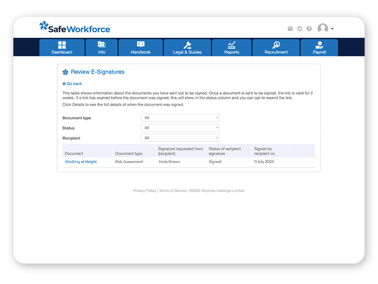Image resolution: width=378 pixels, height=284 pixels.
Task: Open Legal & Guides tab
Action: pyautogui.click(x=187, y=47)
